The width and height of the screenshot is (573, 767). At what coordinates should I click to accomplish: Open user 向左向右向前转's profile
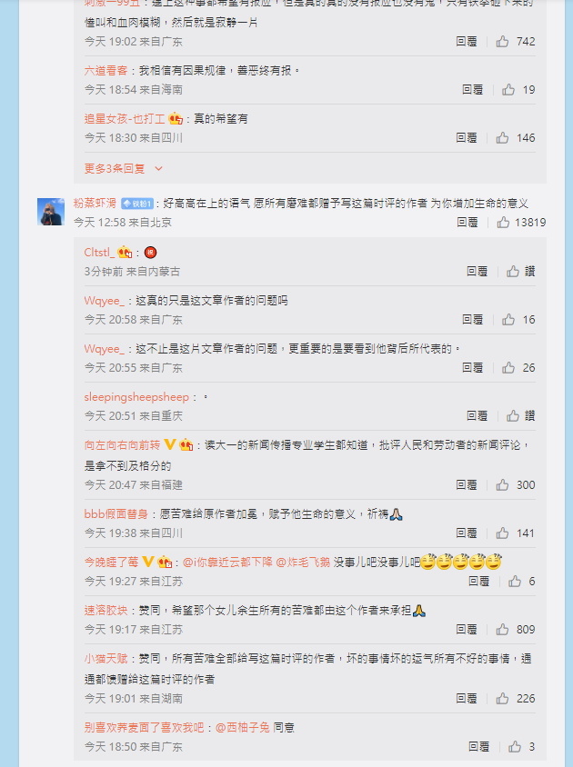(122, 445)
